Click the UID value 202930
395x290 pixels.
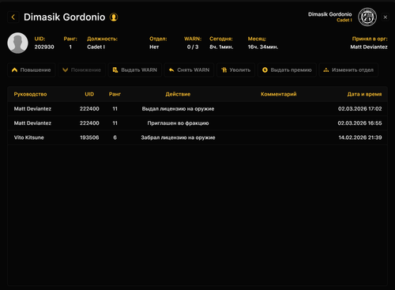coord(44,47)
